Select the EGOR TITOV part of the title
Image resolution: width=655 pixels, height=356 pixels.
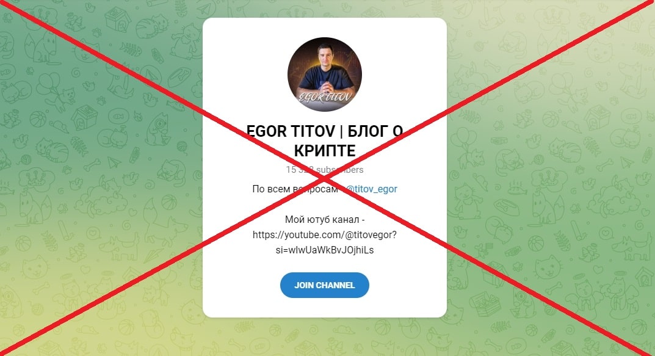[x=291, y=131]
